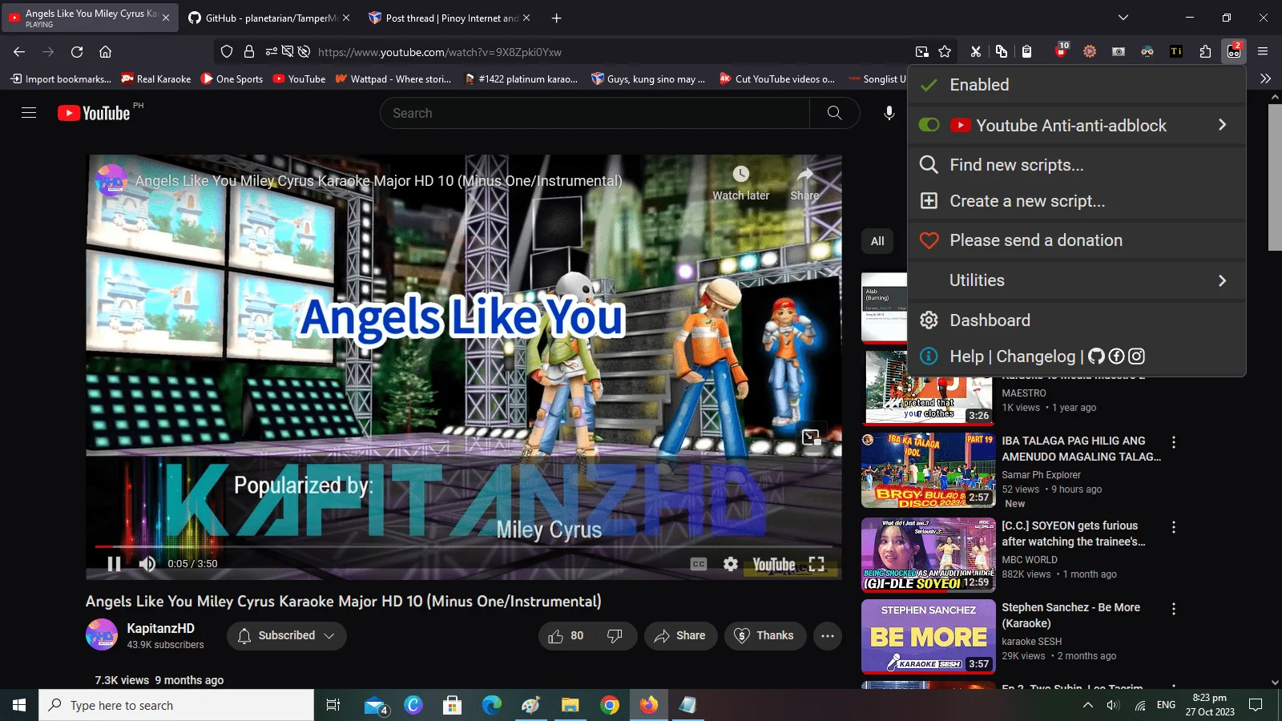The image size is (1282, 721).
Task: Open options for SOYEON gets furious video
Action: (x=1173, y=527)
